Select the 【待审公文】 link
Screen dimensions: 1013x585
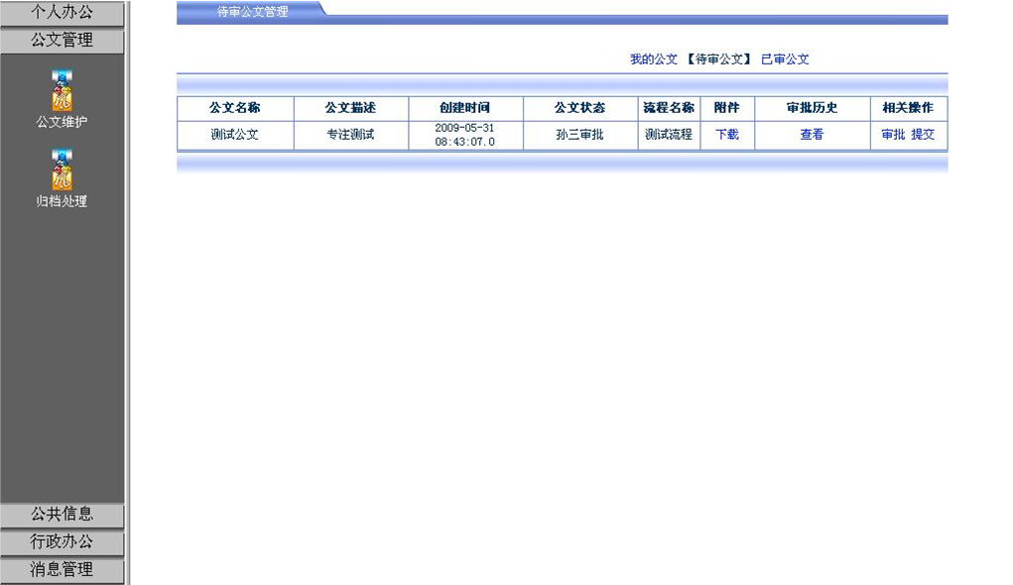pos(719,59)
